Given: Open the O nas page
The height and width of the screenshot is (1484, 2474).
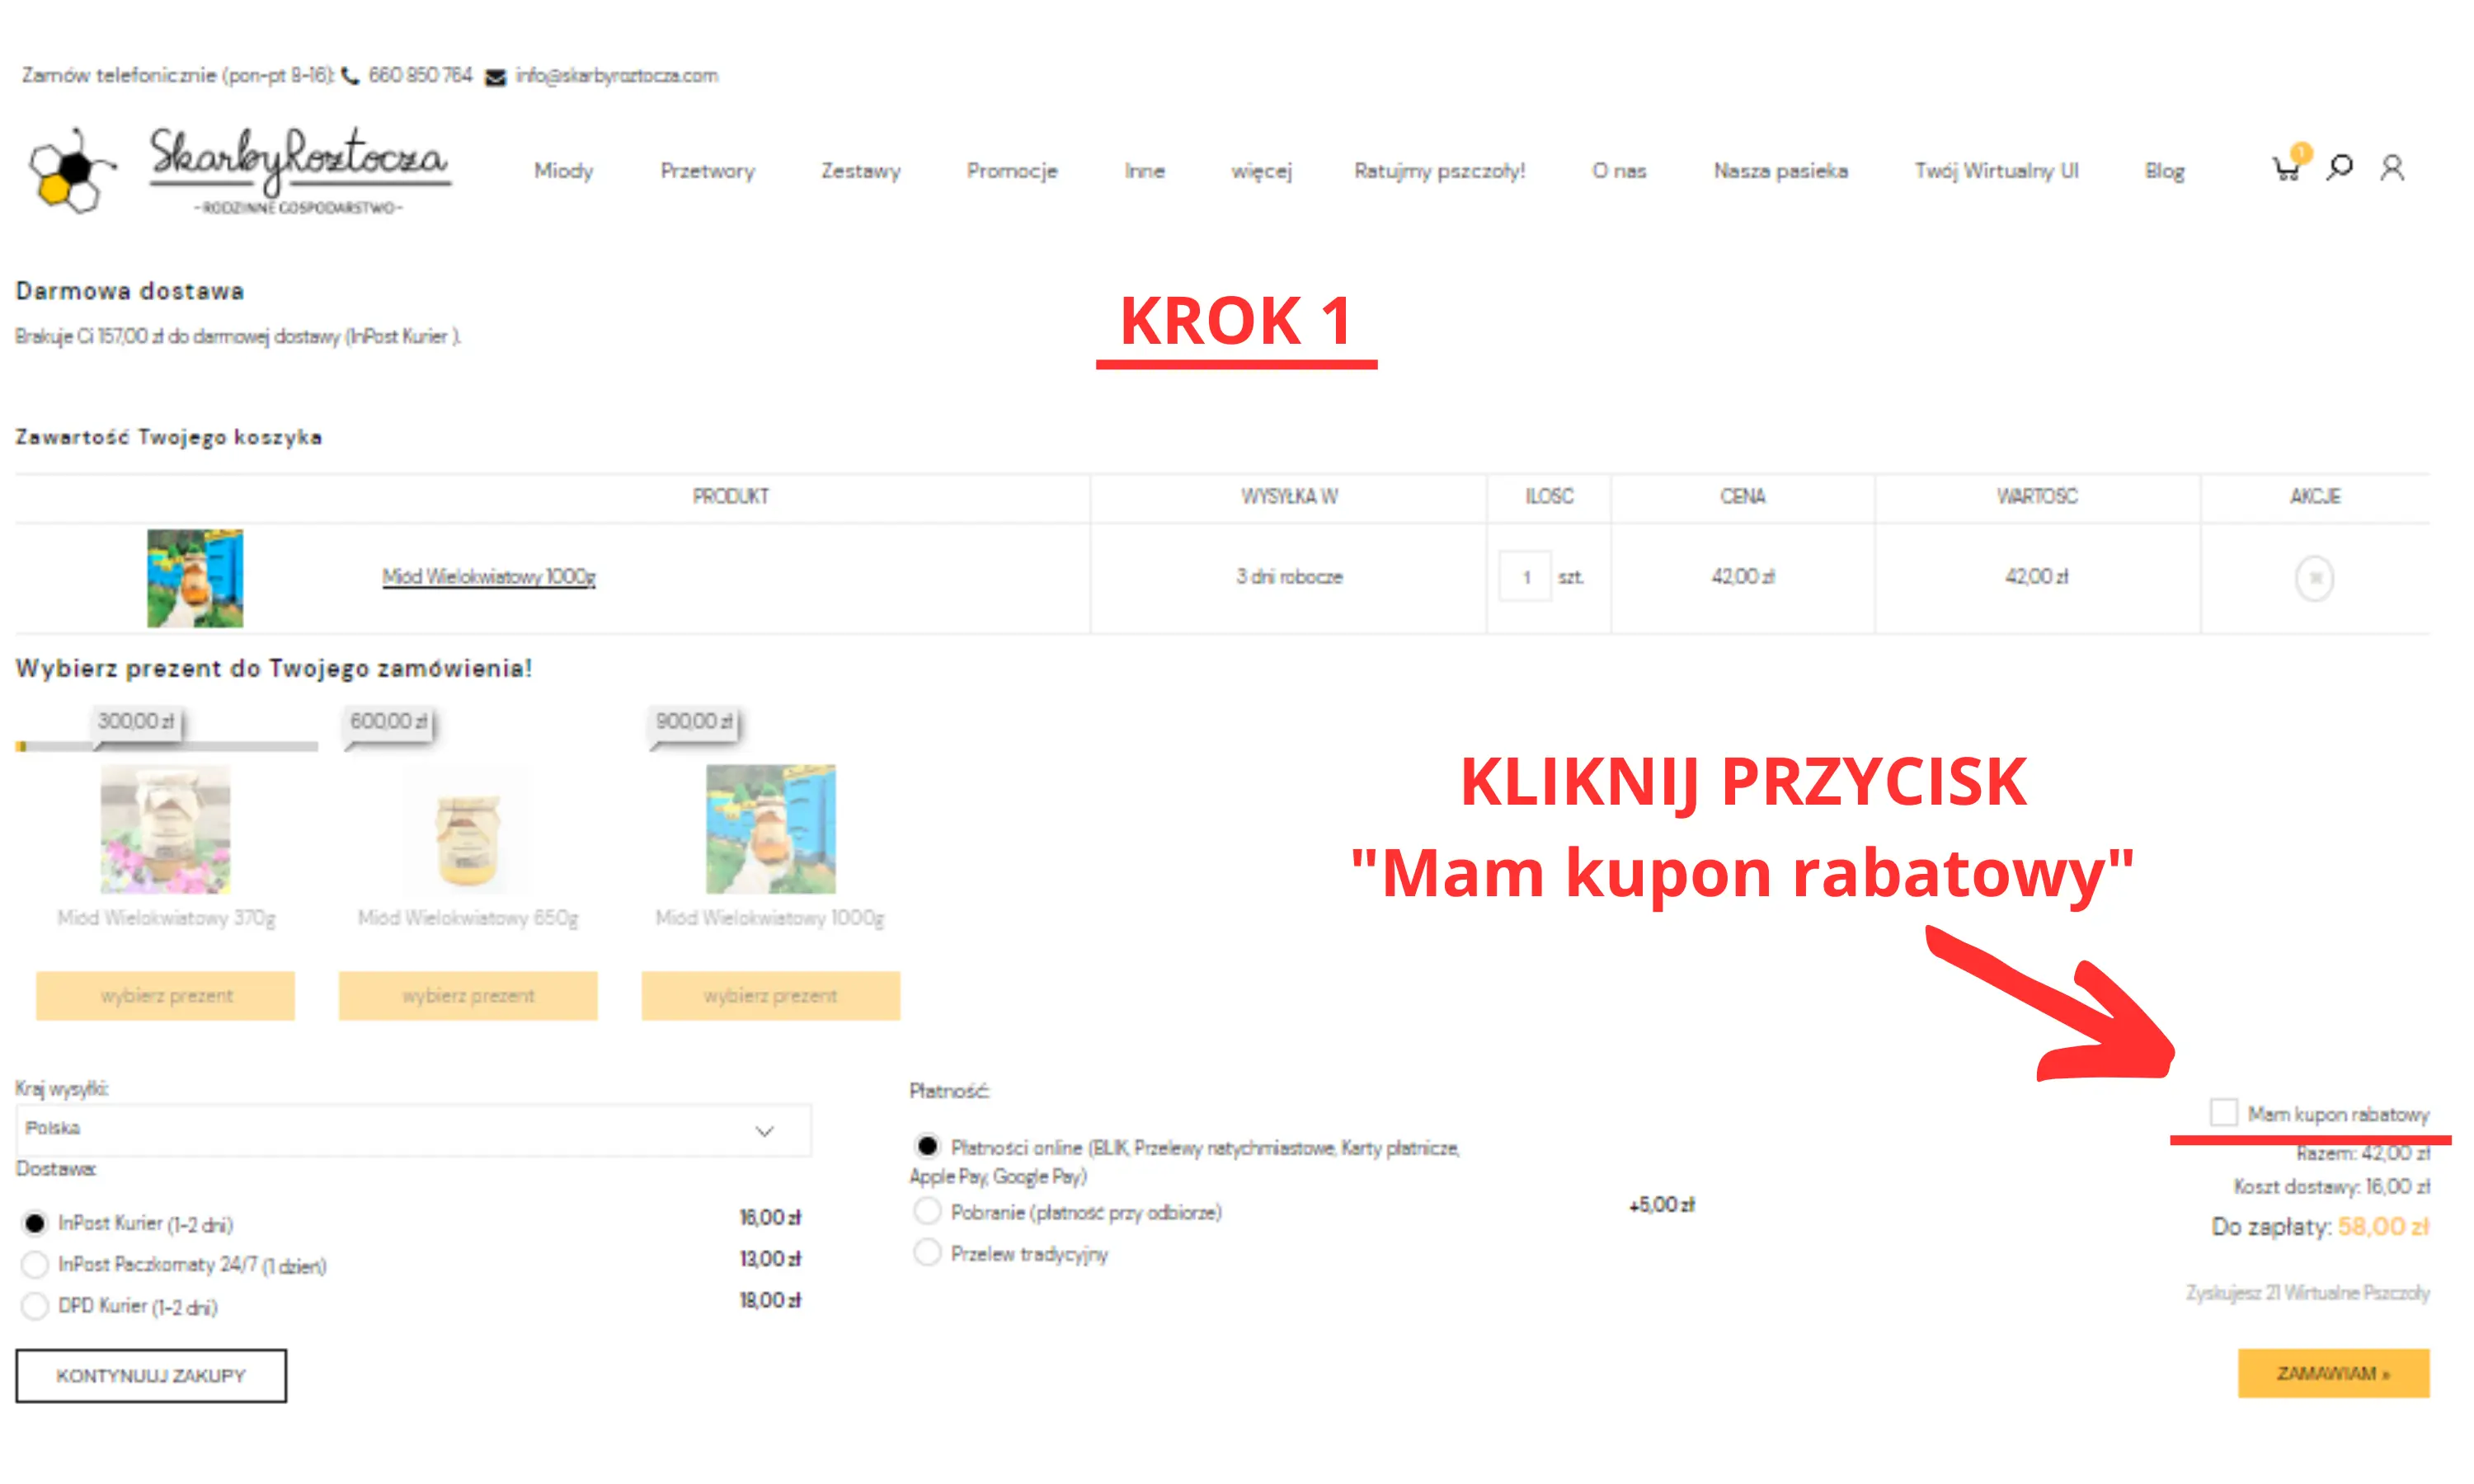Looking at the screenshot, I should pyautogui.click(x=1619, y=171).
